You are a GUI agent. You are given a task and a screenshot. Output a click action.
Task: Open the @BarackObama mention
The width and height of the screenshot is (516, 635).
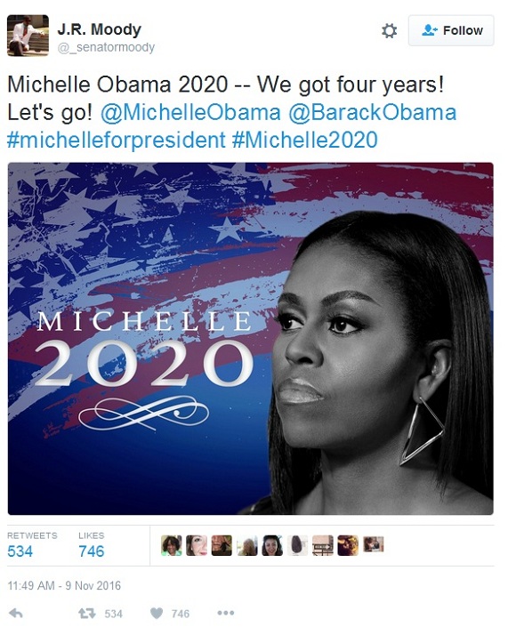tap(372, 112)
